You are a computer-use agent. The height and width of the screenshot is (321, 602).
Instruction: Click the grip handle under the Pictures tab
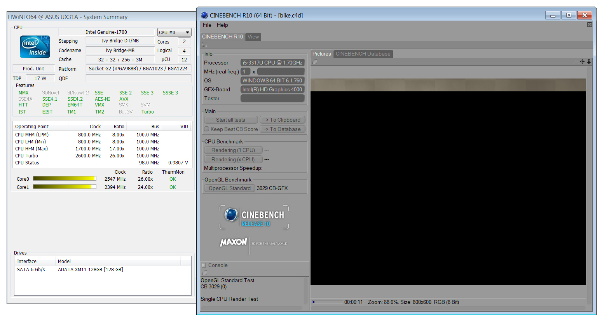[315, 62]
